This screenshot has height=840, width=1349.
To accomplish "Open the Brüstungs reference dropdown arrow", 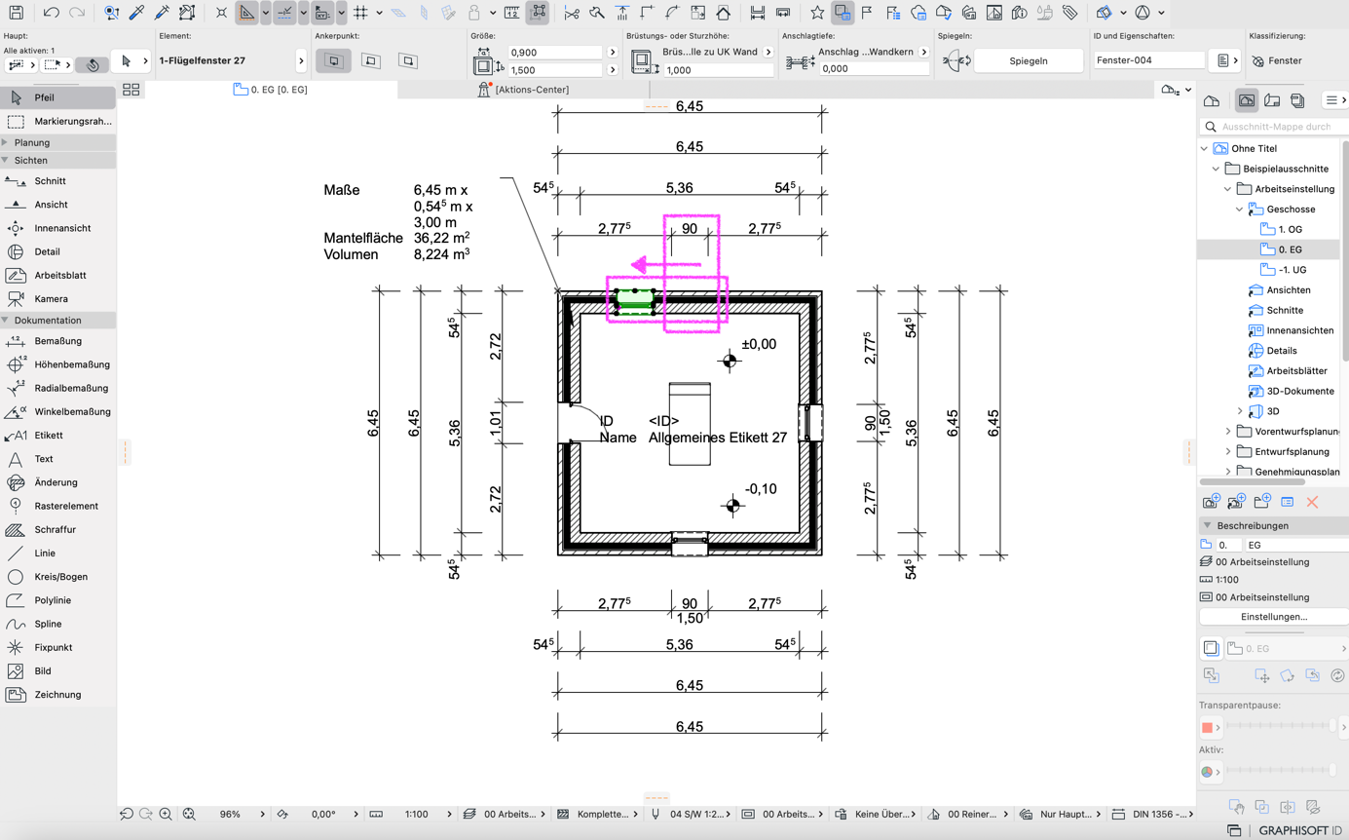I will (768, 52).
